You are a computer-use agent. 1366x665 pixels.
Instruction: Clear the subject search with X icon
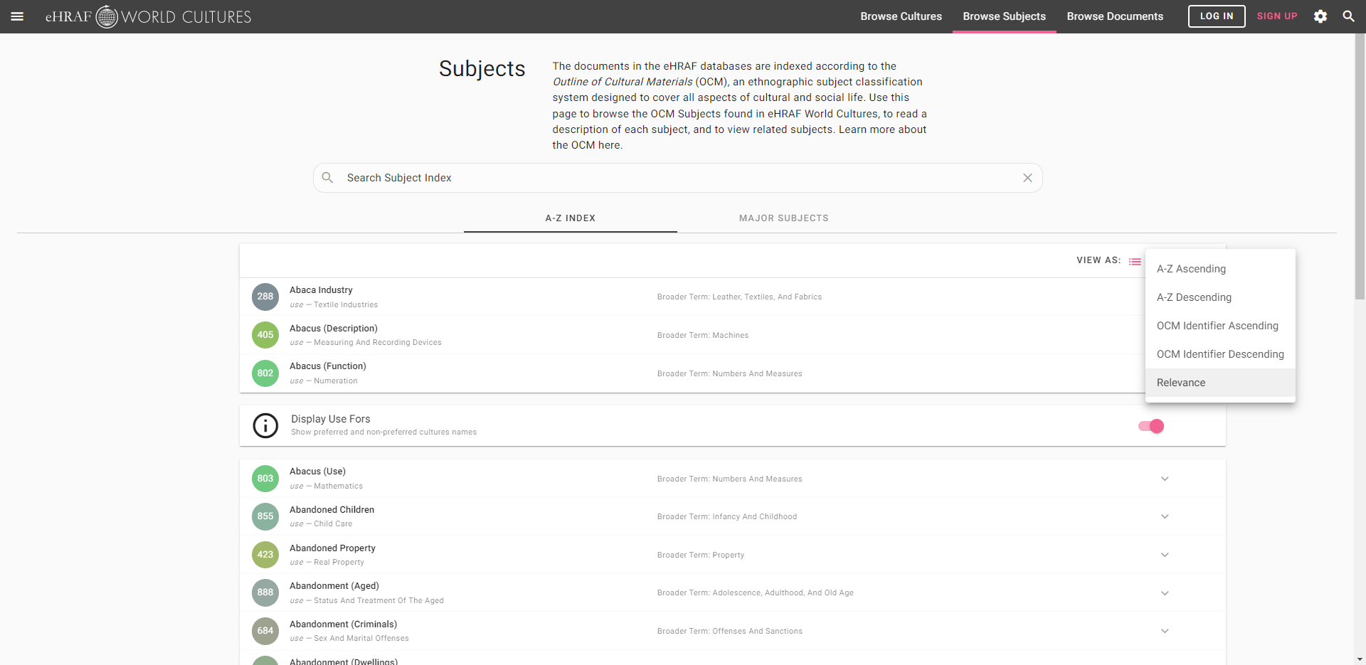pyautogui.click(x=1027, y=178)
